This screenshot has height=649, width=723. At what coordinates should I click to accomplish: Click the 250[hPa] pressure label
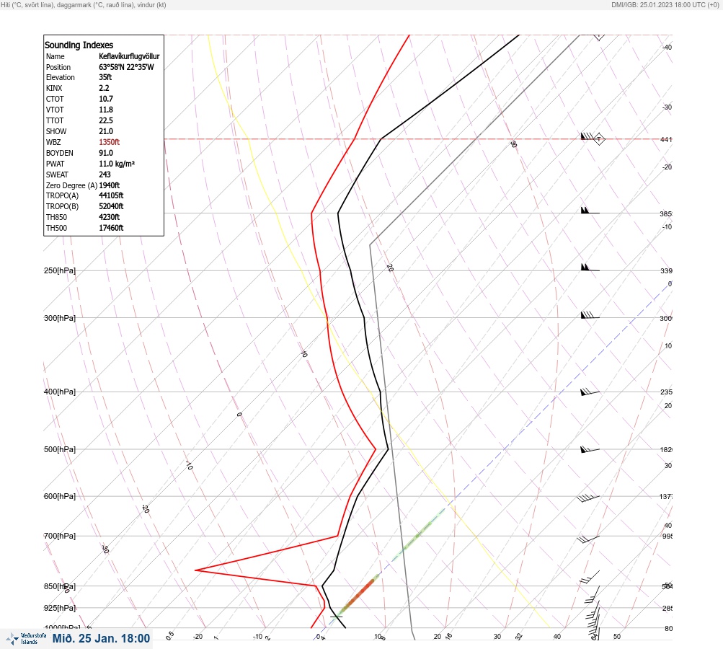point(60,270)
